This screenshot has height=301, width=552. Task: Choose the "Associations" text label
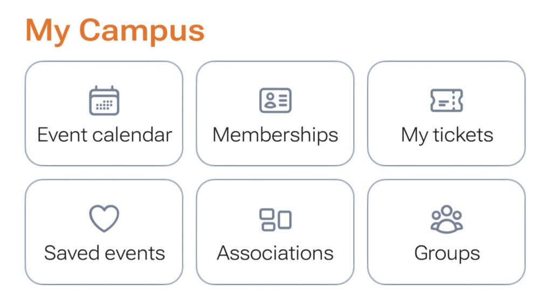tap(275, 253)
